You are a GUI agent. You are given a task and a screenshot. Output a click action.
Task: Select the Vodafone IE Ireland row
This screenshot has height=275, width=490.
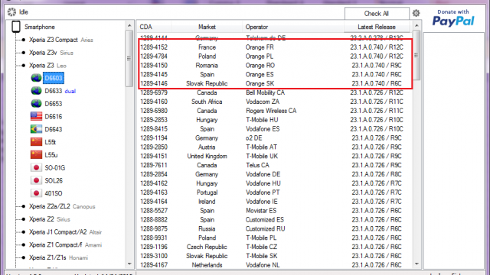(274, 202)
